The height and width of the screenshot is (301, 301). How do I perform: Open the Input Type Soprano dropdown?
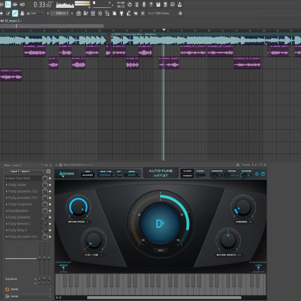[106, 175]
